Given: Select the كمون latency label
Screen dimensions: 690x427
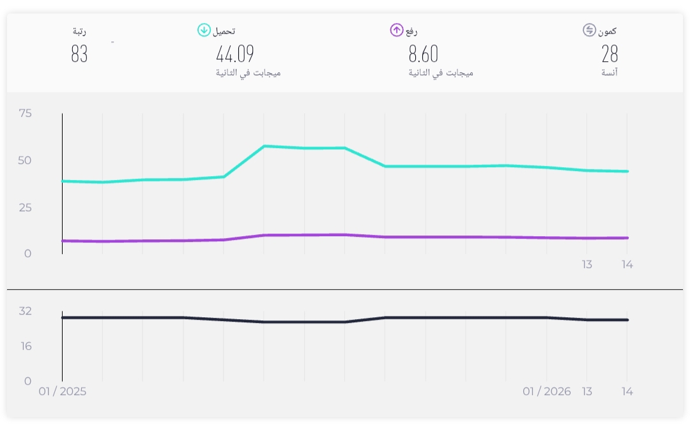Looking at the screenshot, I should point(608,31).
